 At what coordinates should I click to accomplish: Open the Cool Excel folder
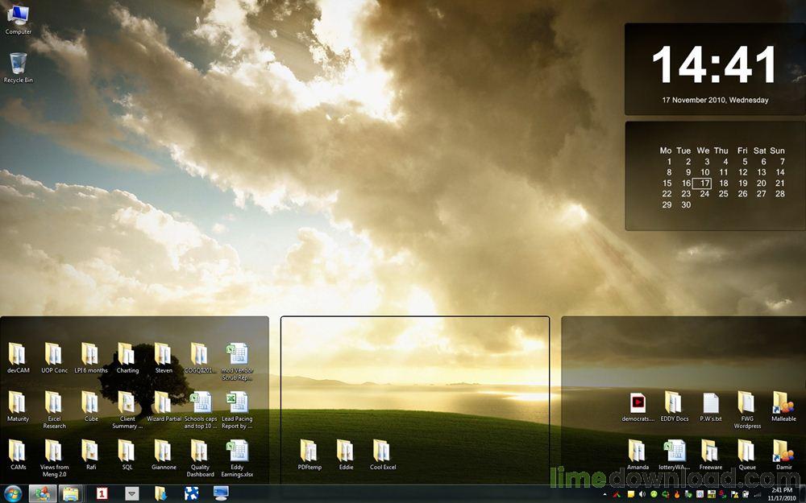382,451
